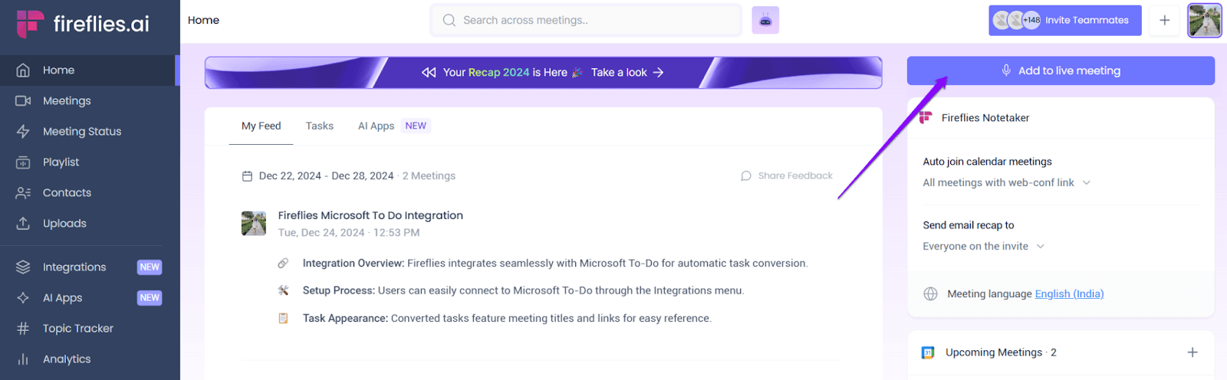The width and height of the screenshot is (1227, 380).
Task: Click the Playlist icon in the sidebar
Action: [x=23, y=162]
